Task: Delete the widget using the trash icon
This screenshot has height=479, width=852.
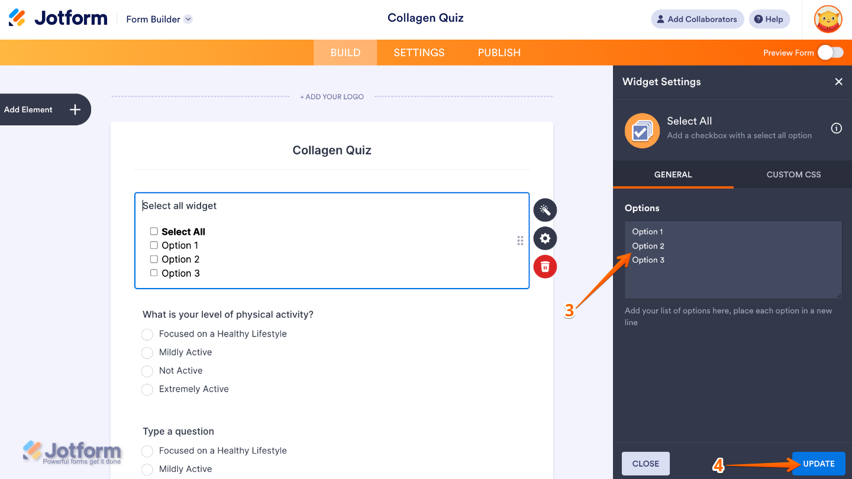Action: point(544,267)
